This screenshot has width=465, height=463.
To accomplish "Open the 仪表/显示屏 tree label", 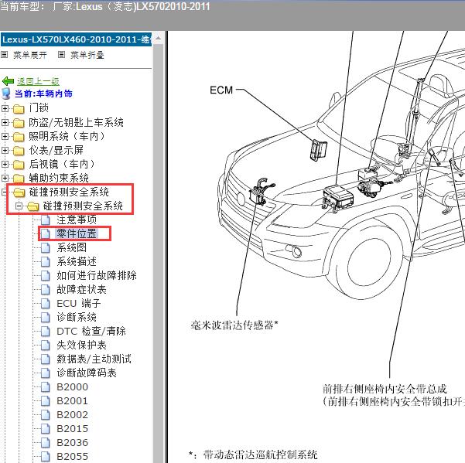I will [56, 150].
